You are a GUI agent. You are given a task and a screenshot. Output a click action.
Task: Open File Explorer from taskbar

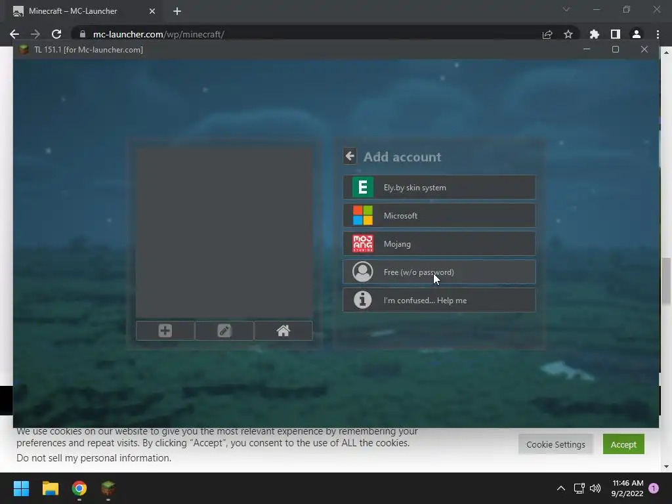50,488
